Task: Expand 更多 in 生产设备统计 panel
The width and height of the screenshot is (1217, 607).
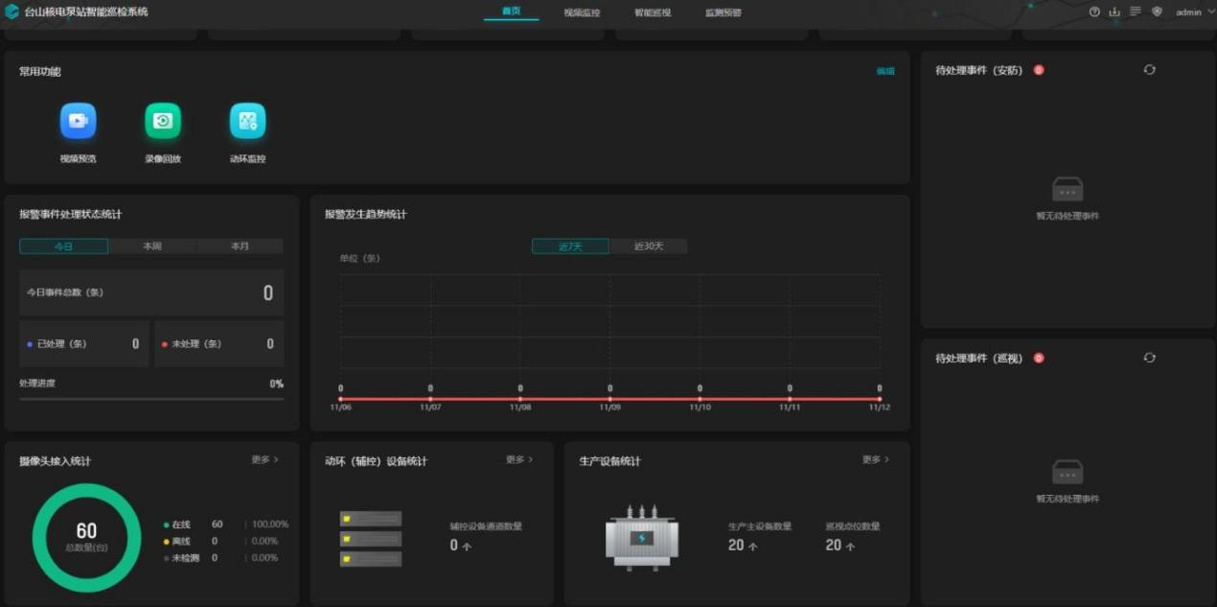Action: [x=875, y=460]
